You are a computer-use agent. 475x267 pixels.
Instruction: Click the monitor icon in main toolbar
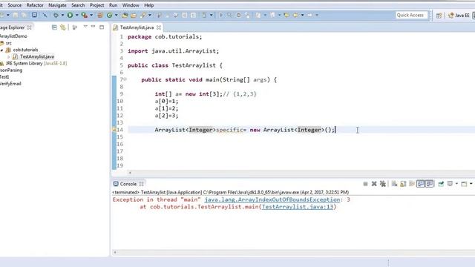tap(34, 15)
